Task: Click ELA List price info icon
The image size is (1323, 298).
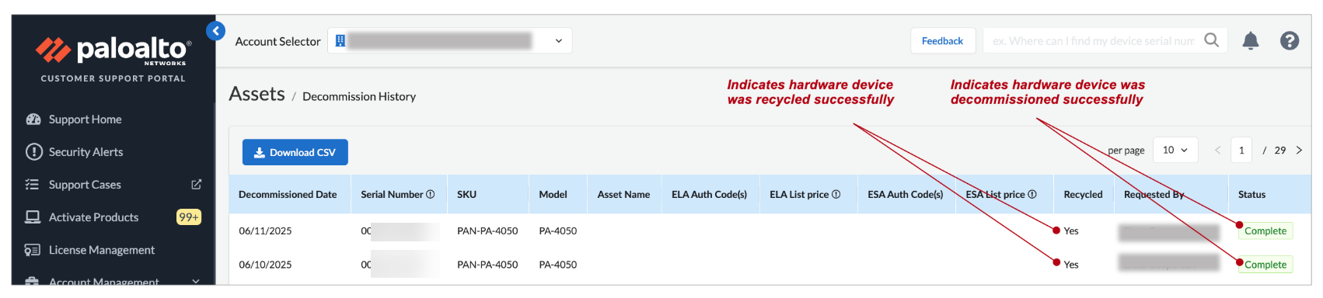Action: (x=836, y=195)
